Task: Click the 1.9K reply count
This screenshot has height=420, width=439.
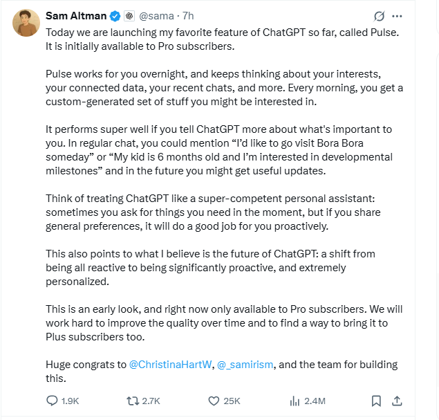Action: [71, 401]
